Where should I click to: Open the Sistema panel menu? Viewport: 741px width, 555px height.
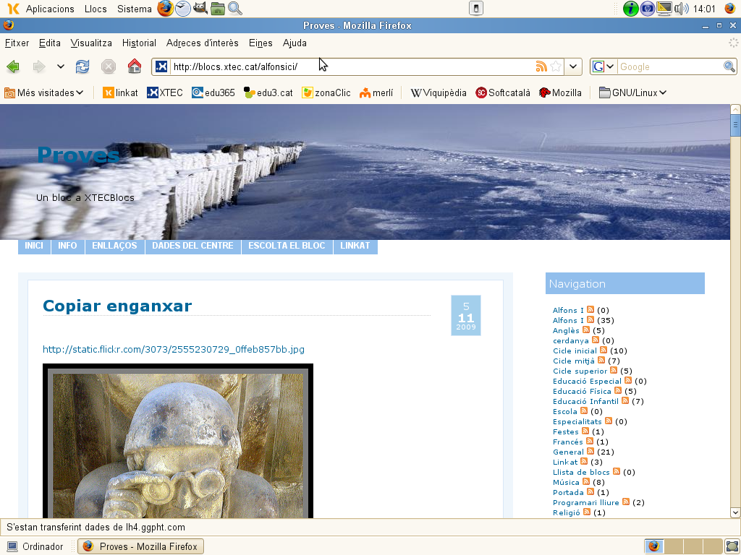(x=134, y=9)
